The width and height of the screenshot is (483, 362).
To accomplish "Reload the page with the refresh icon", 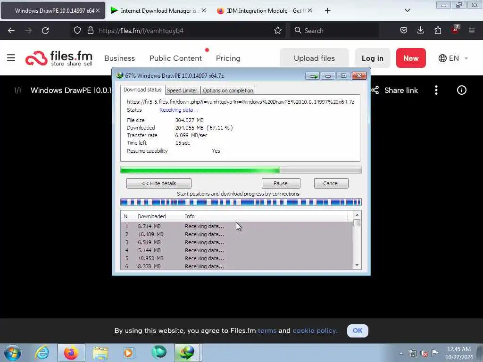I will [45, 31].
